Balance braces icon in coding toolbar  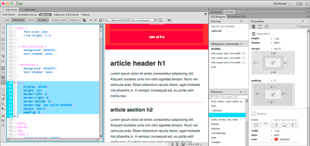[3, 61]
